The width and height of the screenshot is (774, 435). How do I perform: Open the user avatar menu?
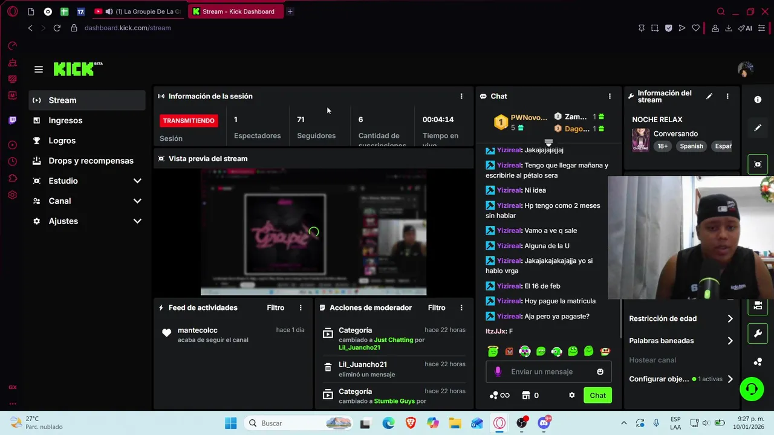click(746, 69)
